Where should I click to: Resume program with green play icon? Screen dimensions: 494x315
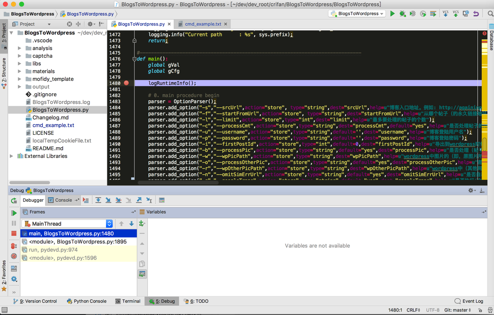tap(14, 213)
